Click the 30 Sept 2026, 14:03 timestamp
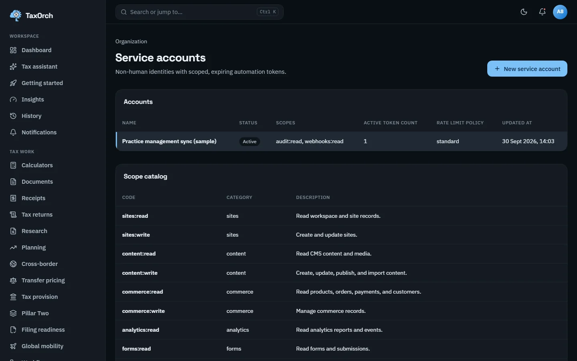The width and height of the screenshot is (577, 361). point(528,141)
